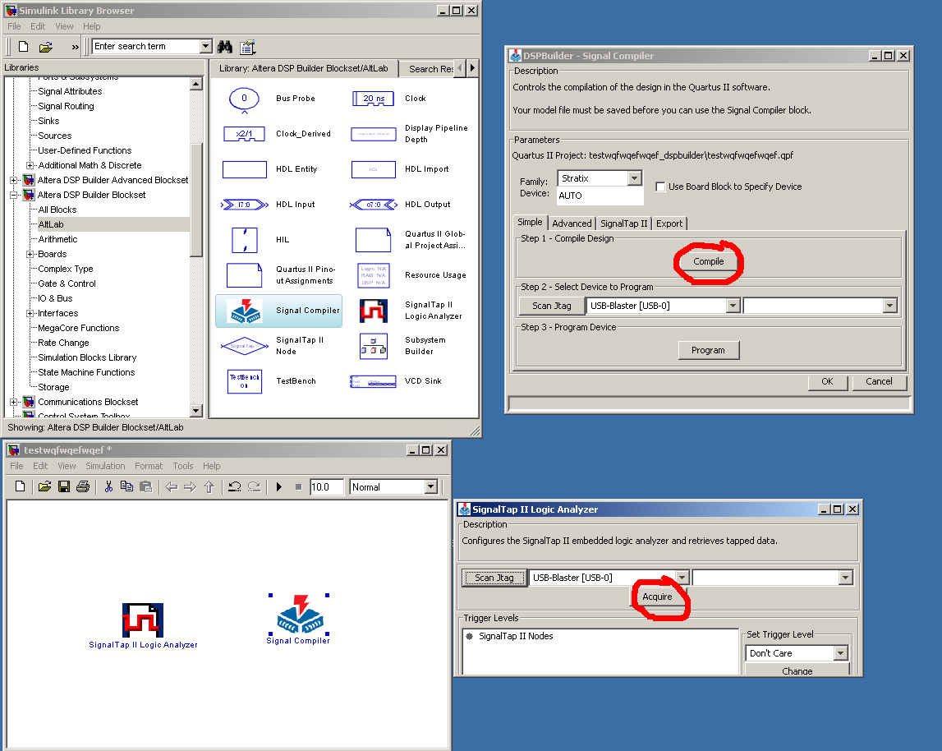Click the Compile button
The height and width of the screenshot is (751, 942).
(x=708, y=261)
